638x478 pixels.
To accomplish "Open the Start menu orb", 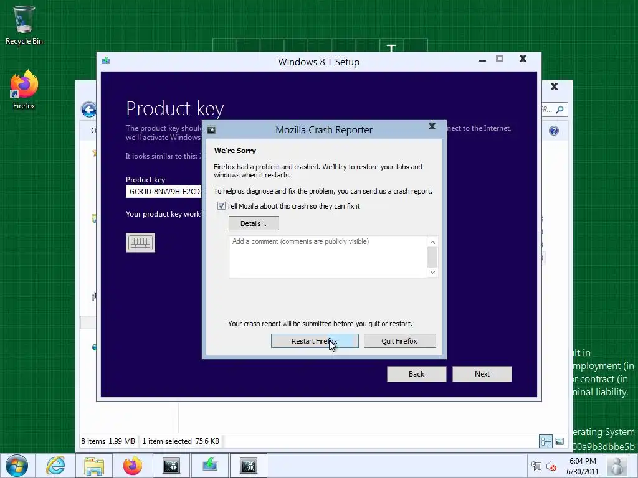I will coord(17,466).
